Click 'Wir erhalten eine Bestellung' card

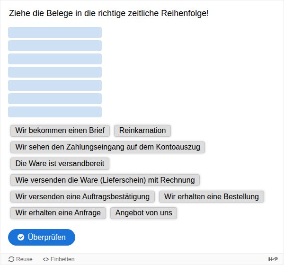point(212,196)
